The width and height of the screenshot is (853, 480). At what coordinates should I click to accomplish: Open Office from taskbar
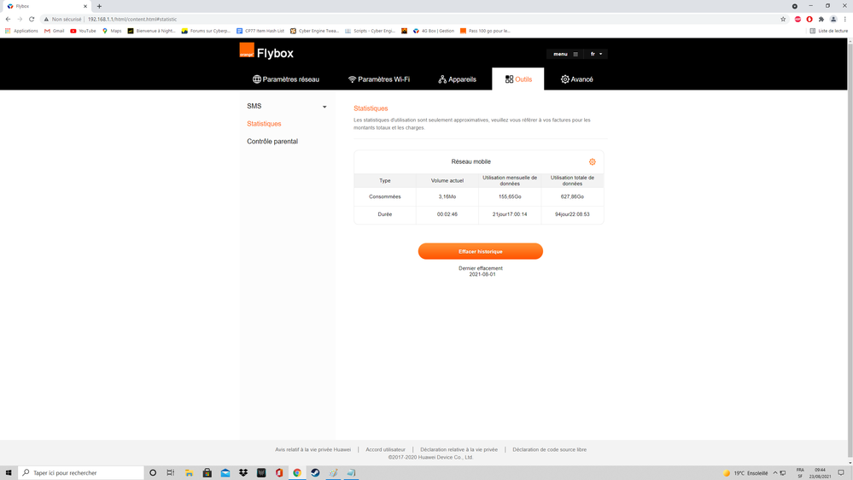pos(279,473)
